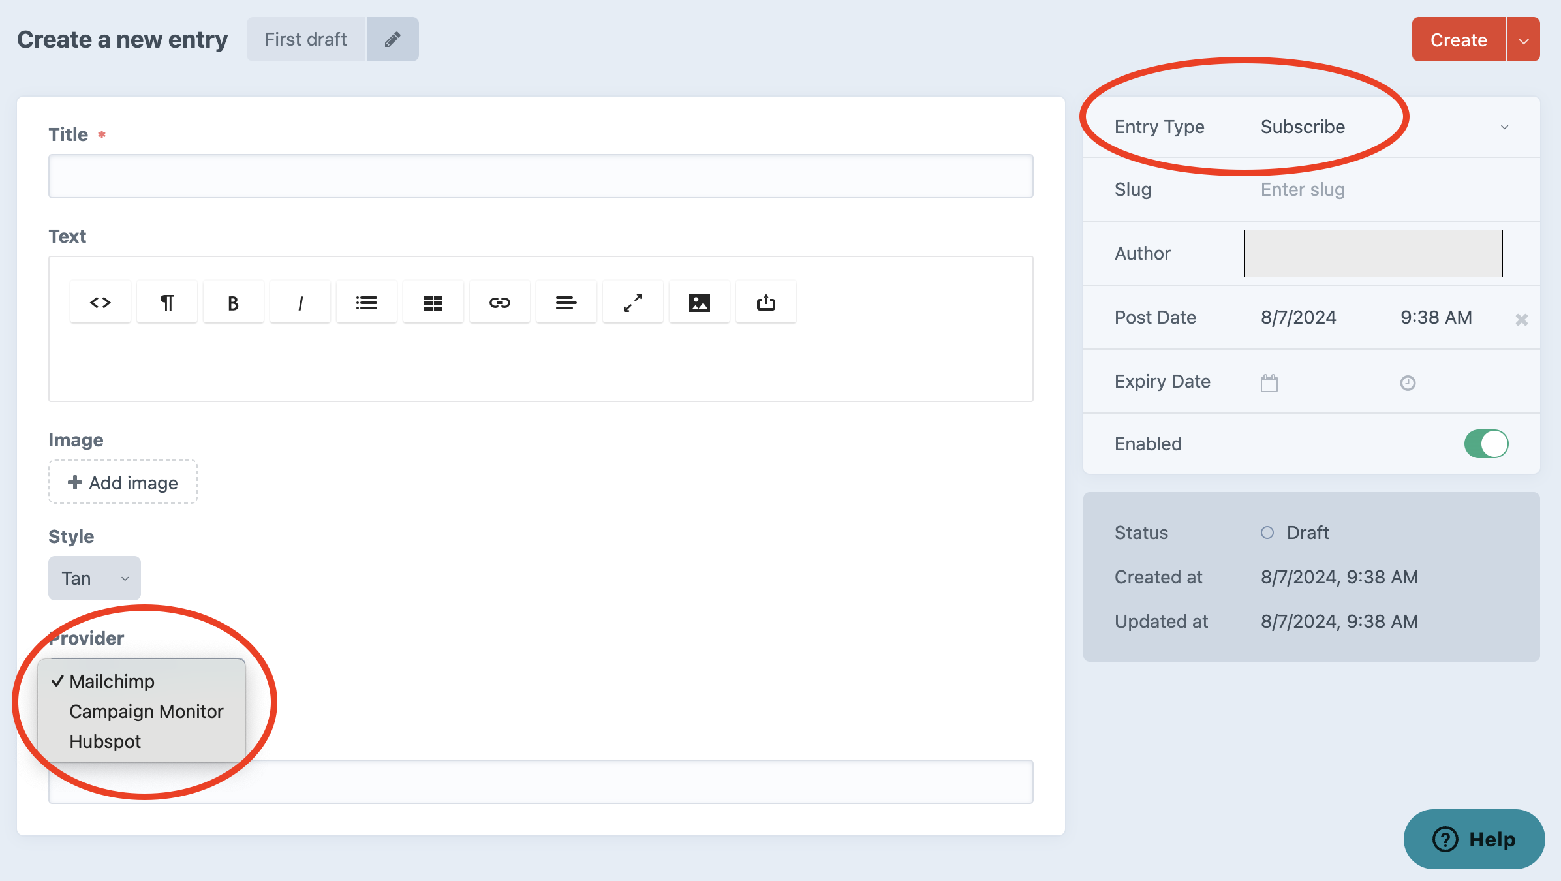Click the Create button
Screen dimensions: 1561x881
tap(1459, 40)
